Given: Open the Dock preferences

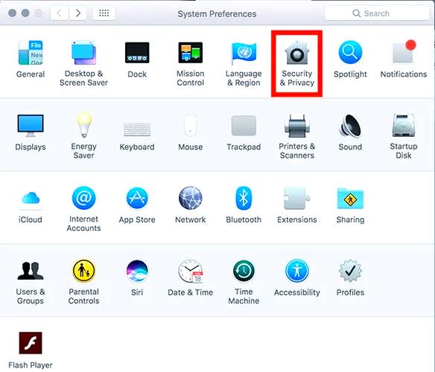Looking at the screenshot, I should tap(137, 60).
